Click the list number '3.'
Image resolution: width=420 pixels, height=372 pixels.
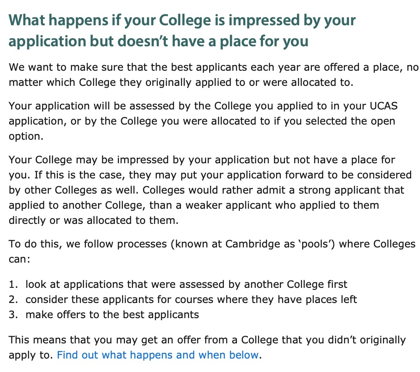(13, 315)
